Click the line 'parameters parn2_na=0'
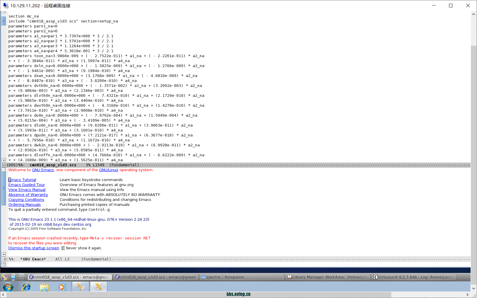Viewport: 477px width, 298px height. pos(33,31)
